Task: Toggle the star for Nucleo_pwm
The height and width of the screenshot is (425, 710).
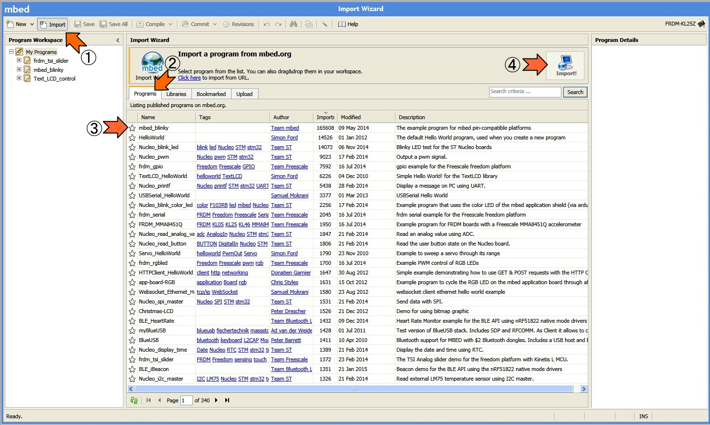Action: 132,157
